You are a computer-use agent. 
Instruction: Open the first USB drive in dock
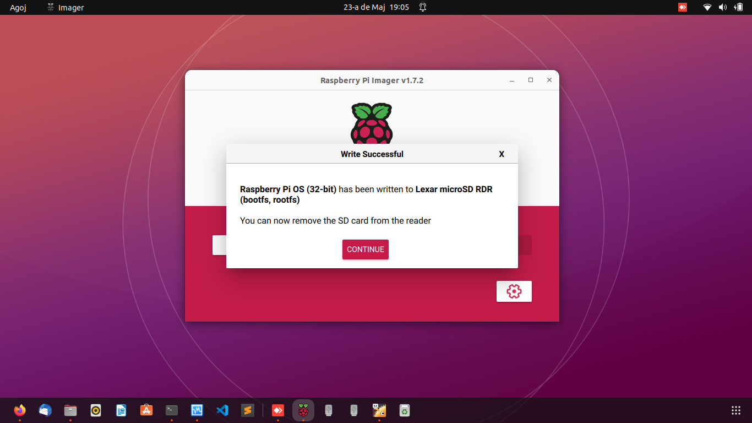(329, 410)
